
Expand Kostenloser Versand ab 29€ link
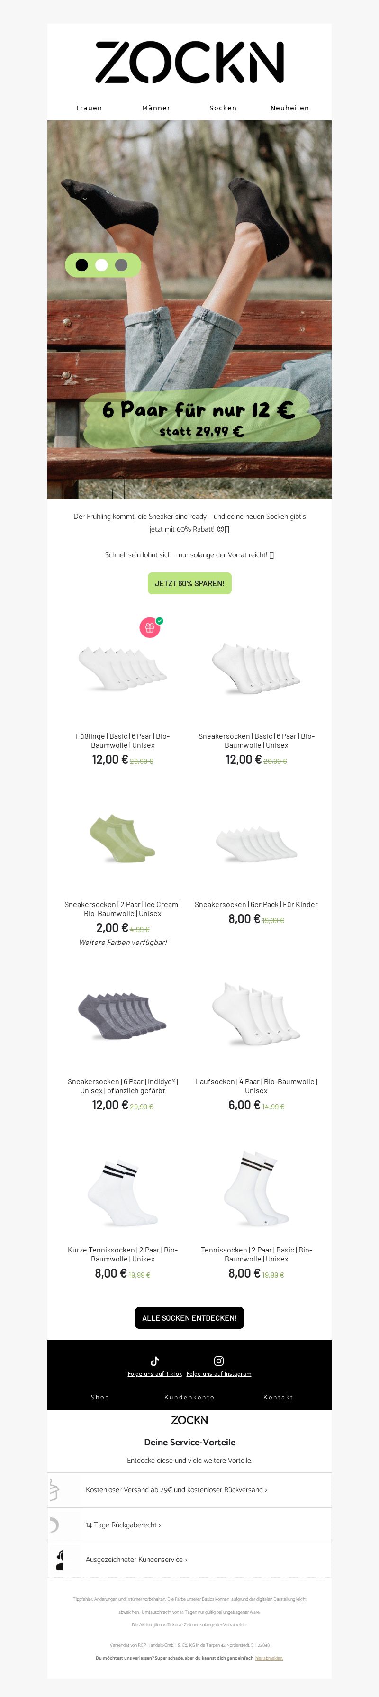pyautogui.click(x=176, y=1489)
